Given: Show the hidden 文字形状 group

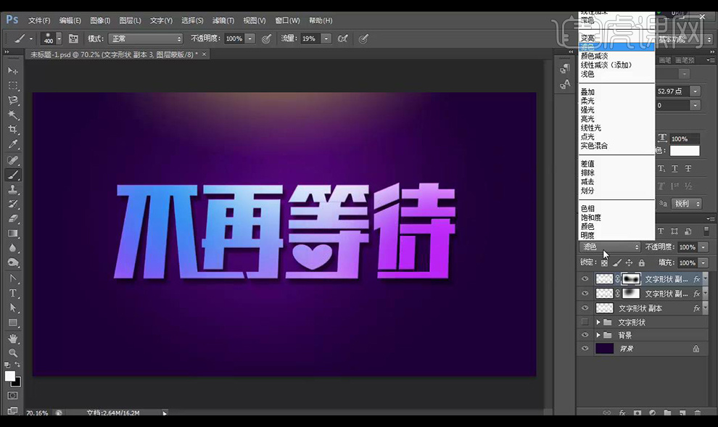Looking at the screenshot, I should click(x=585, y=322).
